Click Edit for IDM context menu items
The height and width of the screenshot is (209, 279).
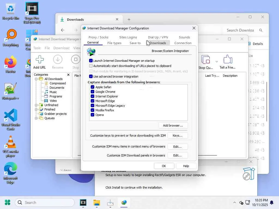click(x=177, y=147)
